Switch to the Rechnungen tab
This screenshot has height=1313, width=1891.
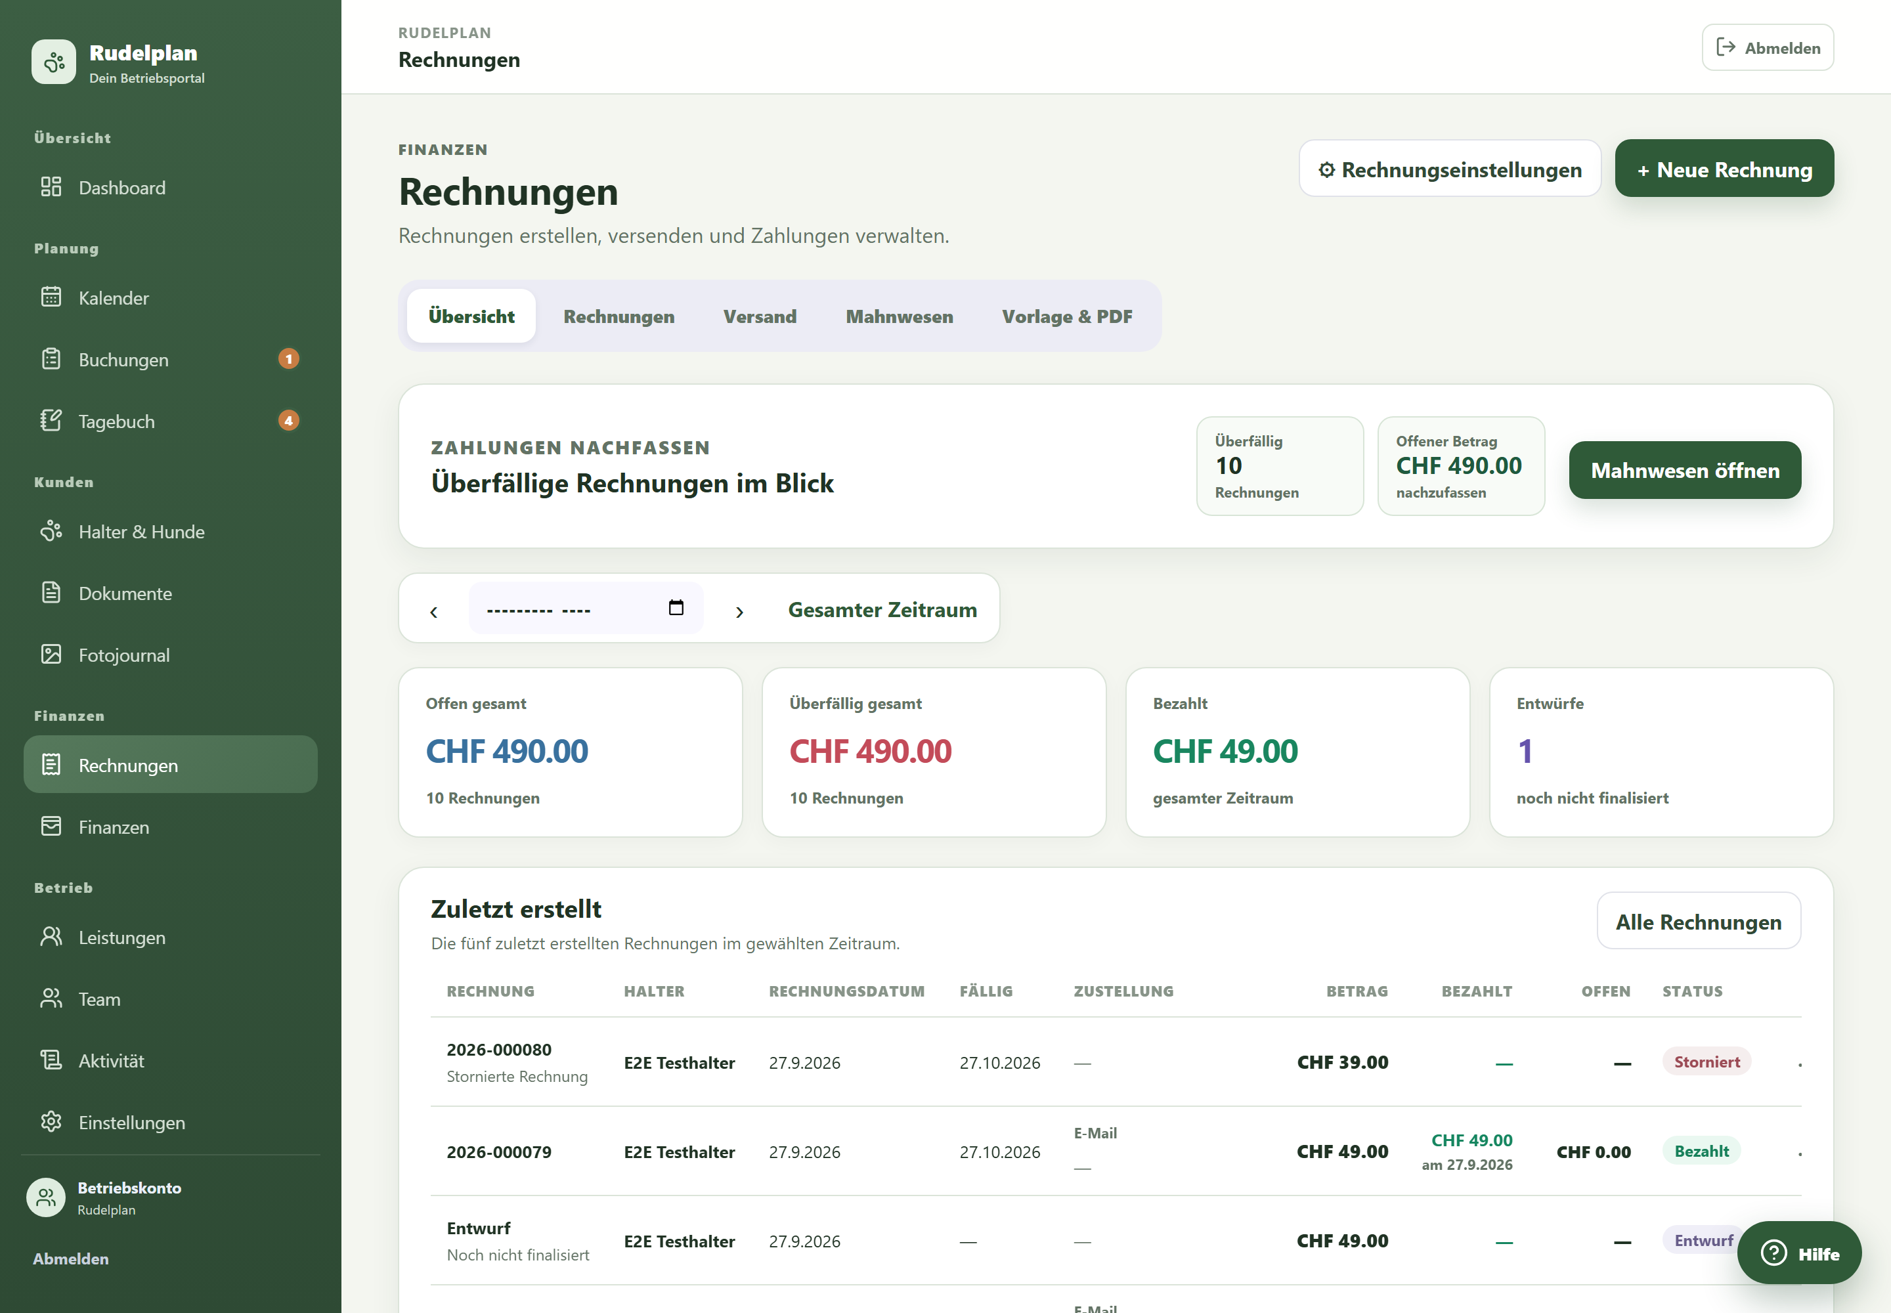(x=619, y=316)
